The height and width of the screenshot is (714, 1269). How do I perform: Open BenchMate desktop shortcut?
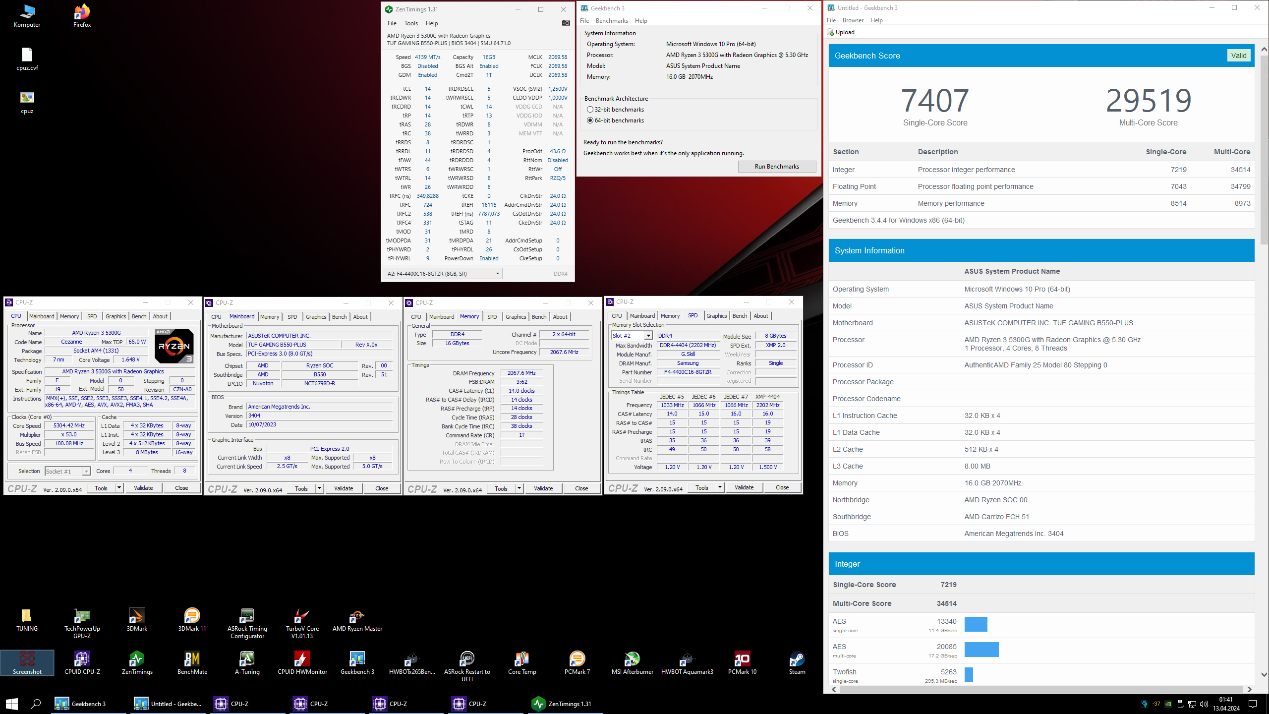click(192, 663)
